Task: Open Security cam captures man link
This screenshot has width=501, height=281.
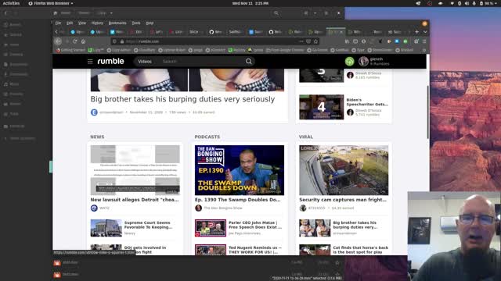Action: (343, 200)
